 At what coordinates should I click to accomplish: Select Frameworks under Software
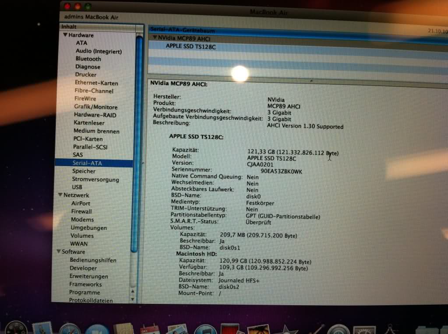click(x=85, y=284)
